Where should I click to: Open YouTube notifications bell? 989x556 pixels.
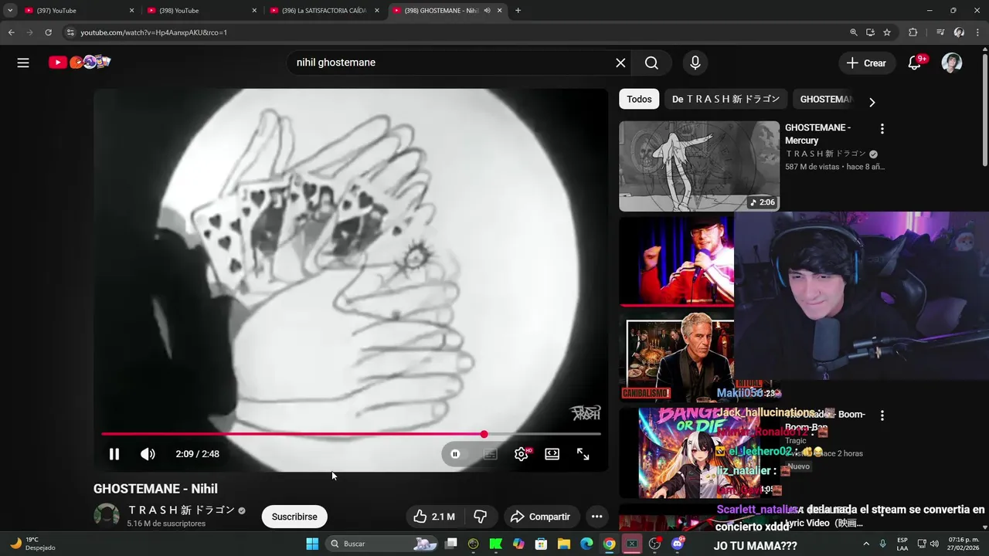tap(915, 63)
